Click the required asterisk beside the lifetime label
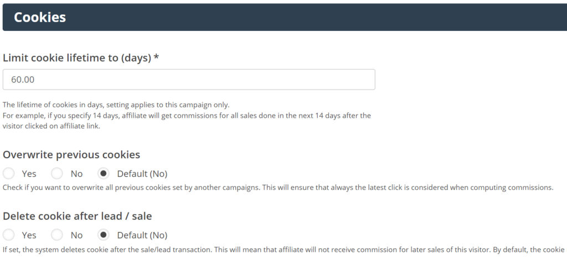The width and height of the screenshot is (567, 270). pos(157,57)
